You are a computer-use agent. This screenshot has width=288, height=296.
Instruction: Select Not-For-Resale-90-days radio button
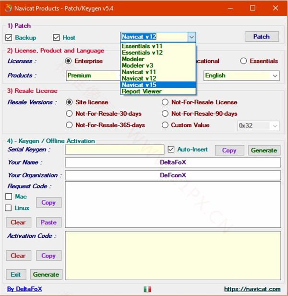[165, 113]
